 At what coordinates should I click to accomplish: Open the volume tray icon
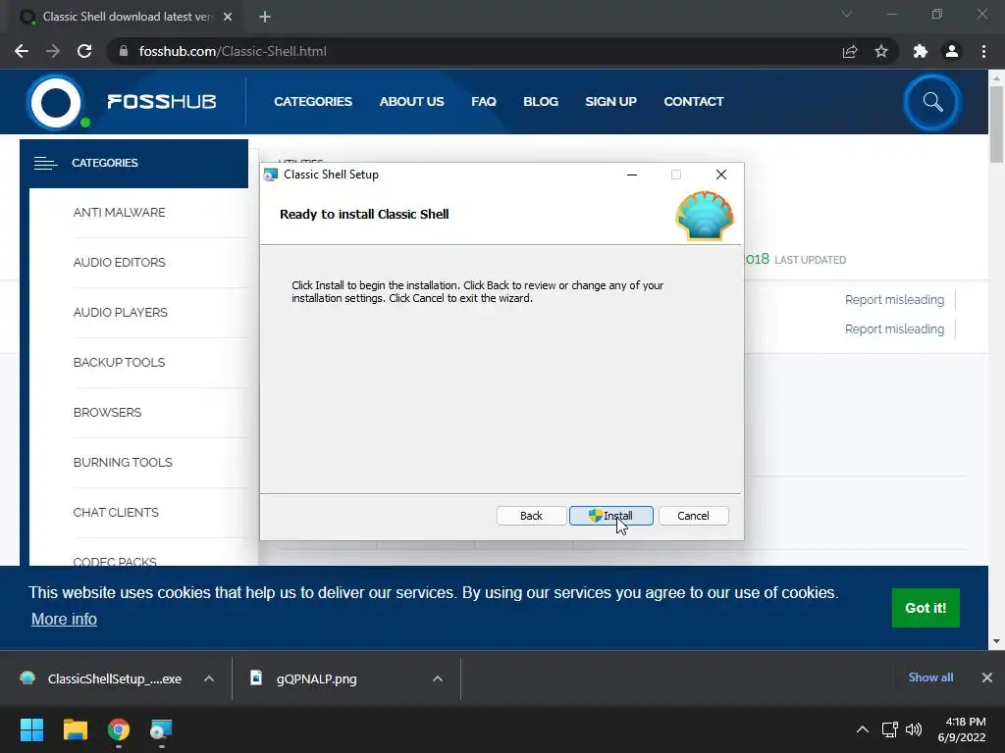tap(914, 729)
